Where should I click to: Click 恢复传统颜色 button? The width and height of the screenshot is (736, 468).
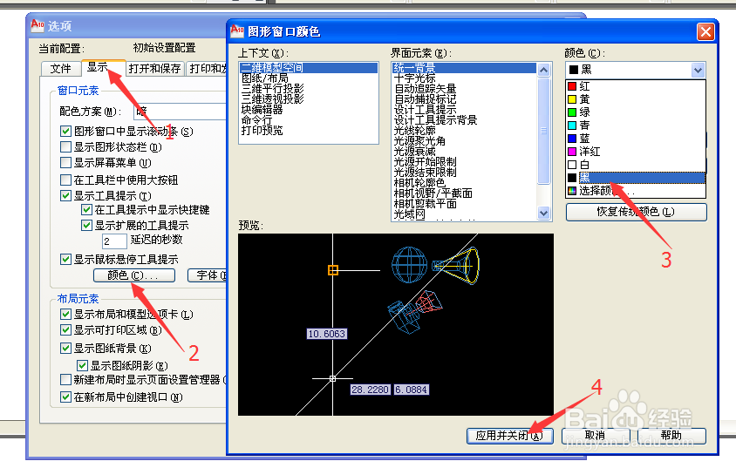[636, 212]
